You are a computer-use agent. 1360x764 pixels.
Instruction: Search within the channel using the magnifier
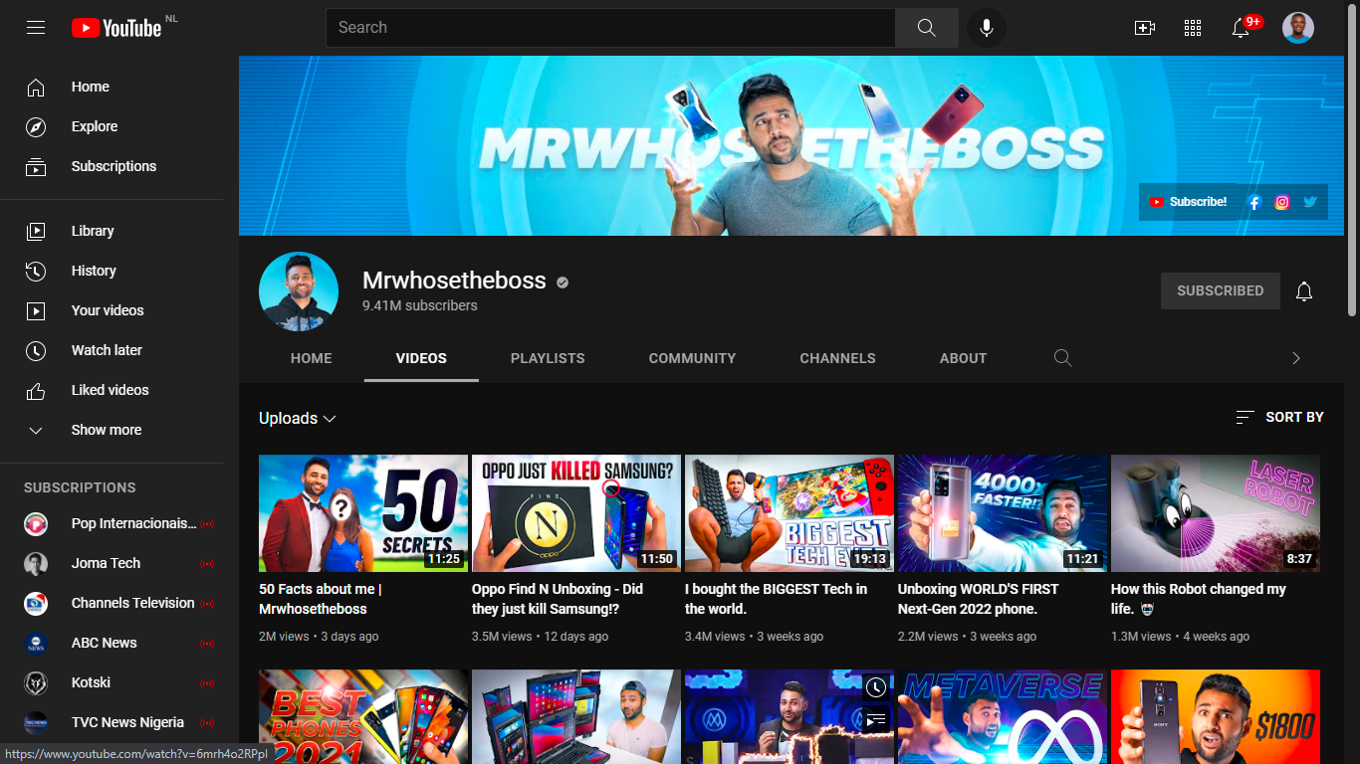[x=1063, y=358]
